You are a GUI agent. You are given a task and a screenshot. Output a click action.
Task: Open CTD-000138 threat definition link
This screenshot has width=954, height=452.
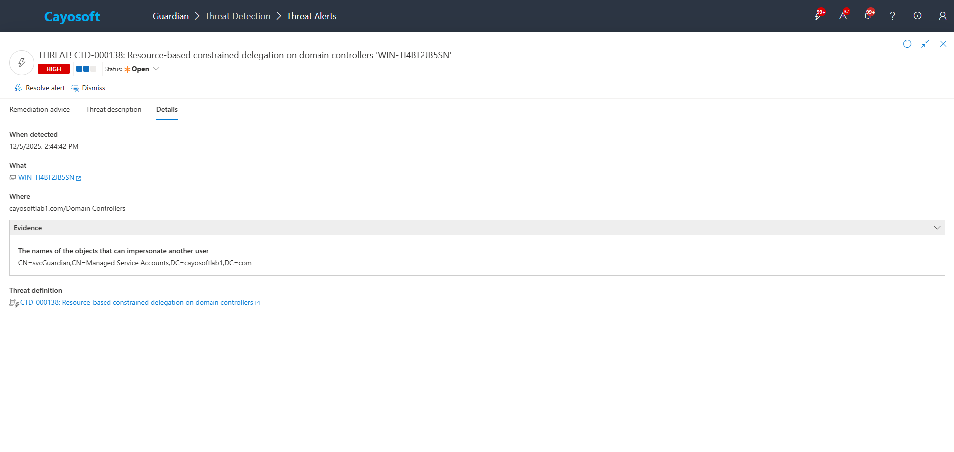point(137,303)
